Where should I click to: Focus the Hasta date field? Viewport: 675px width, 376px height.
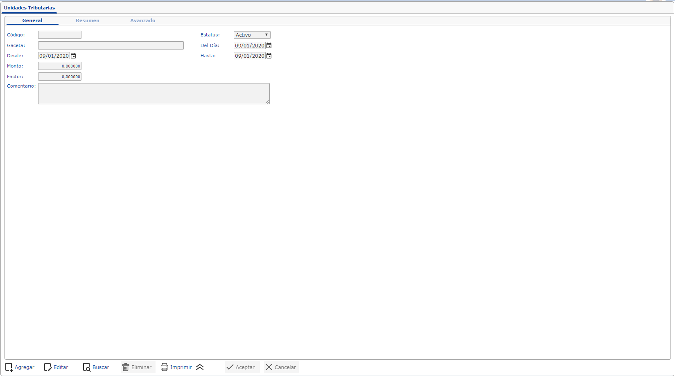click(x=250, y=56)
